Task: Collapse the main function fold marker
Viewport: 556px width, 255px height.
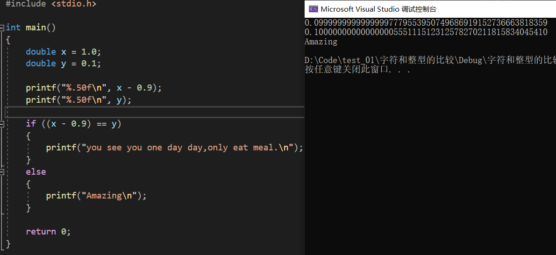Action: tap(2, 27)
